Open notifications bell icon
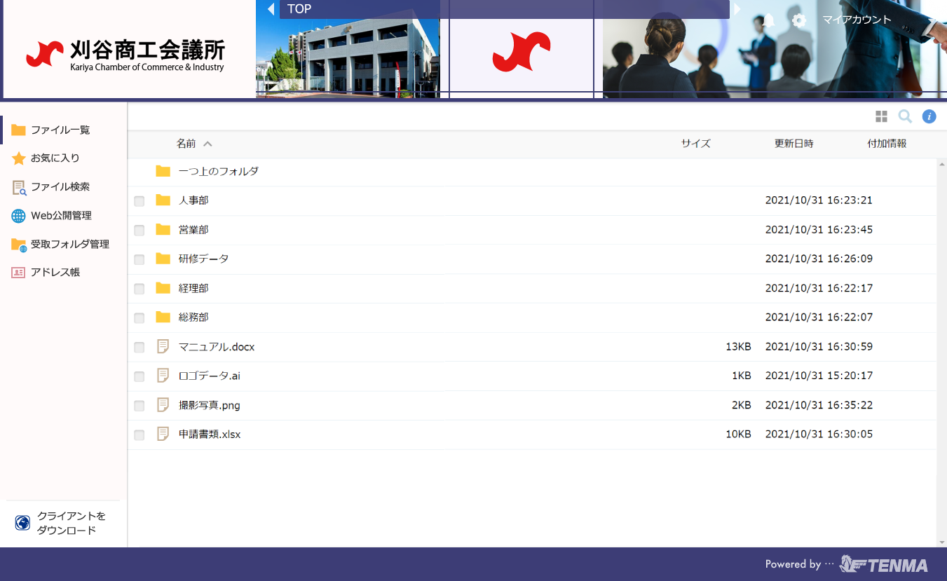 [769, 20]
